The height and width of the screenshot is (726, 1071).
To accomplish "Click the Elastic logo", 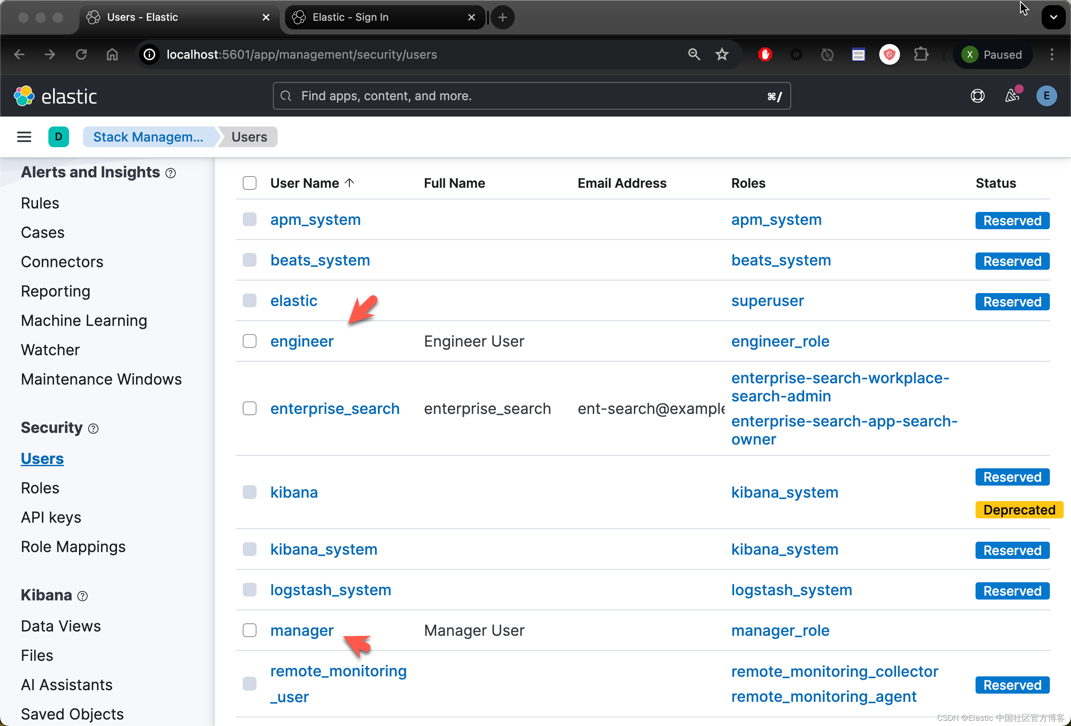I will pos(55,96).
